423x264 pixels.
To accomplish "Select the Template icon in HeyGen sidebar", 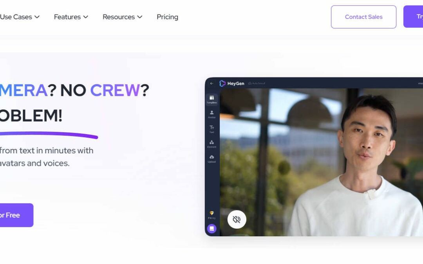I will [211, 99].
